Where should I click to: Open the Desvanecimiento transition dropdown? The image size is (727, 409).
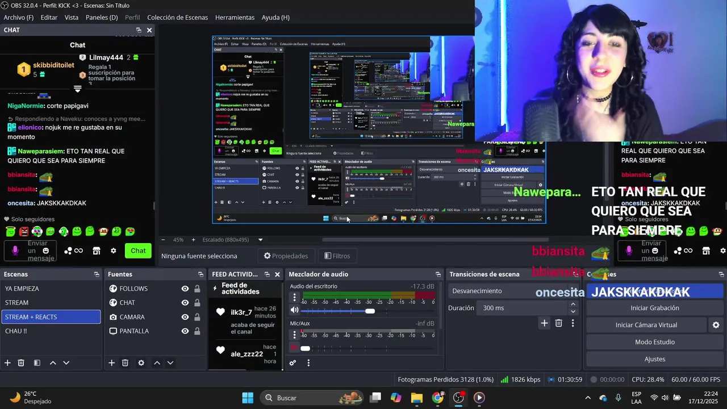coord(513,291)
